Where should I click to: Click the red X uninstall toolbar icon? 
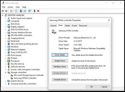pyautogui.click(x=38, y=11)
